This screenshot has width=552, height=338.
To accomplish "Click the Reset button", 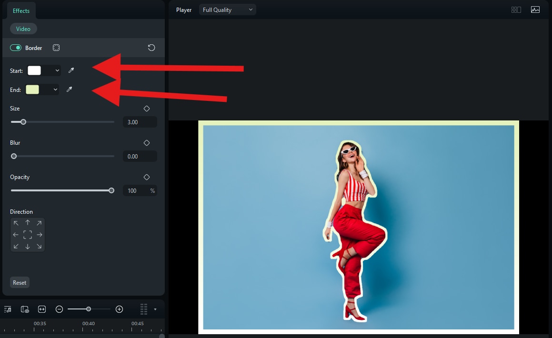I will 20,282.
